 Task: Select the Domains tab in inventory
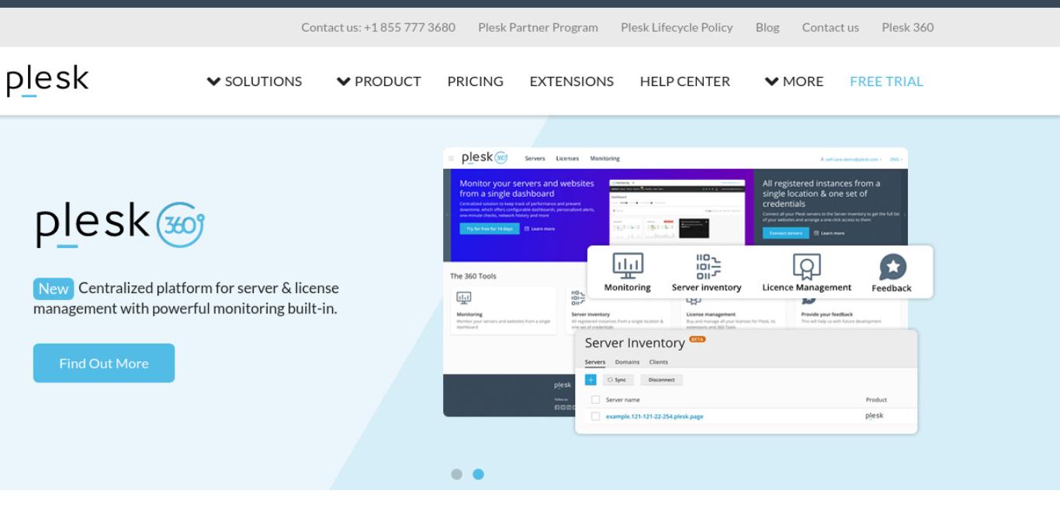(x=627, y=362)
